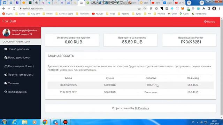Viewport: 223px width, 125px height.
Task: Click the Сумма column header
Action: 110,78
